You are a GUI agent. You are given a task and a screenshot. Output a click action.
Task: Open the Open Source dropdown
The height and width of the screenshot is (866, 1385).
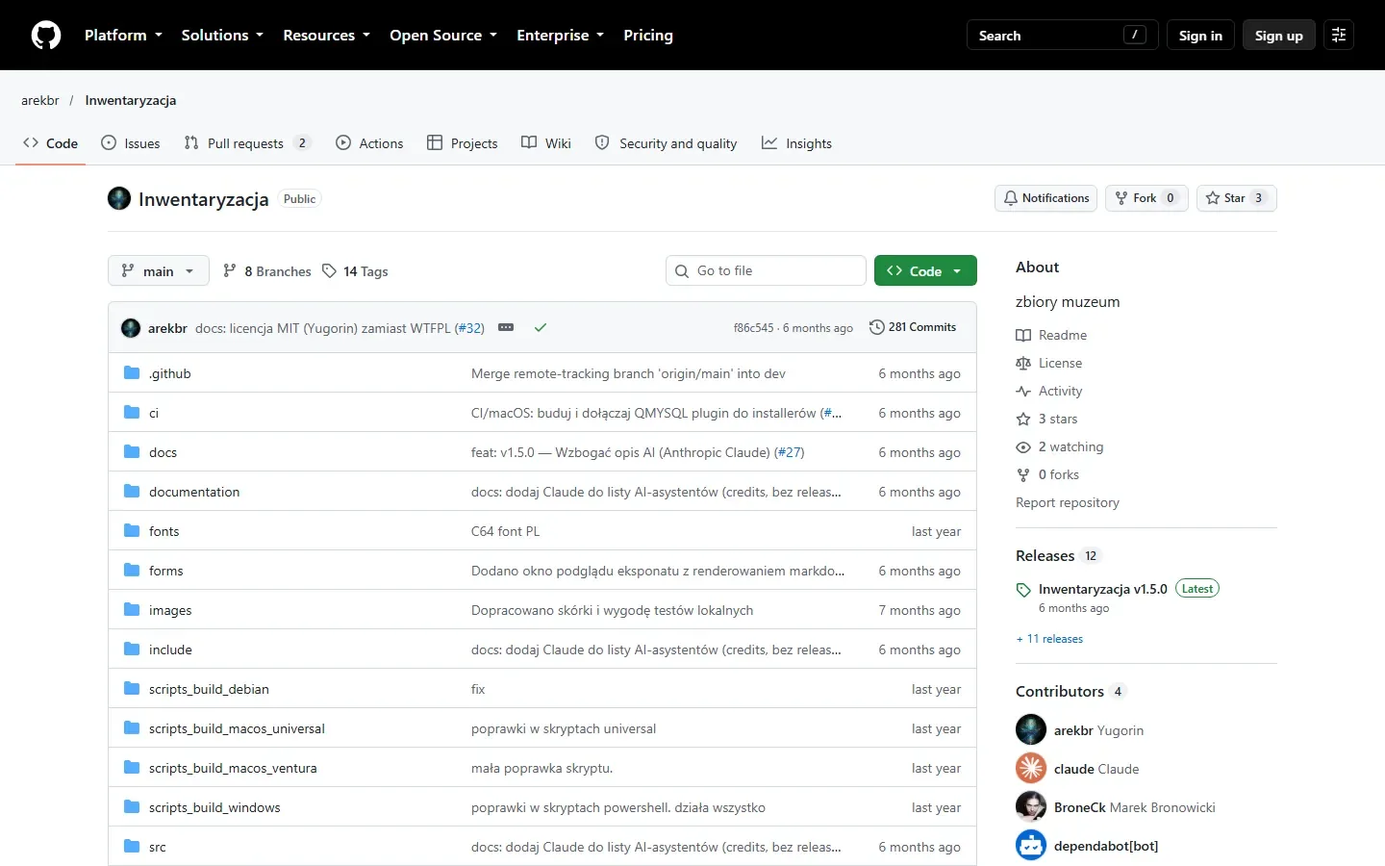click(443, 36)
